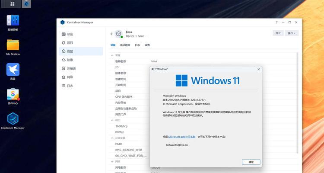Image resolution: width=324 pixels, height=173 pixels.
Task: Click the 1688/tcp port entry
Action: tap(121, 126)
